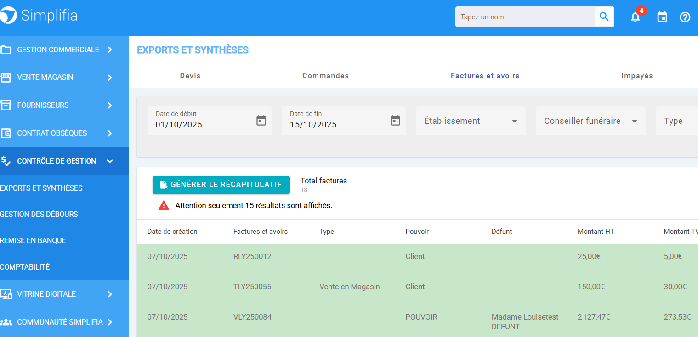Click the red warning triangle icon
The image size is (698, 337).
click(164, 205)
